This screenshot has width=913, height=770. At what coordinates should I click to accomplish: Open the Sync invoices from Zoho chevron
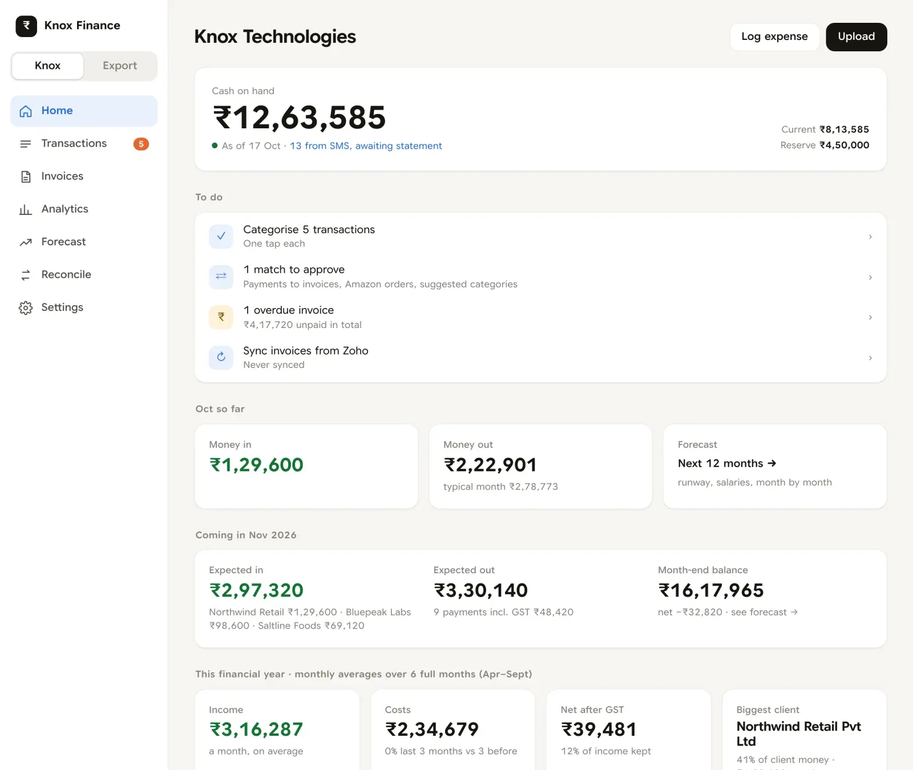pos(870,358)
